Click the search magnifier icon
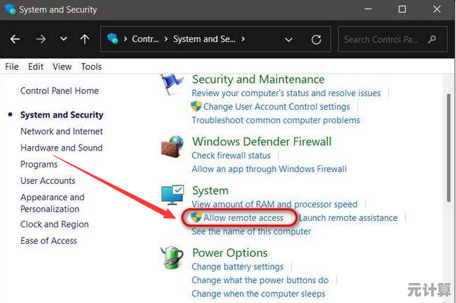456x303 pixels. tap(432, 39)
